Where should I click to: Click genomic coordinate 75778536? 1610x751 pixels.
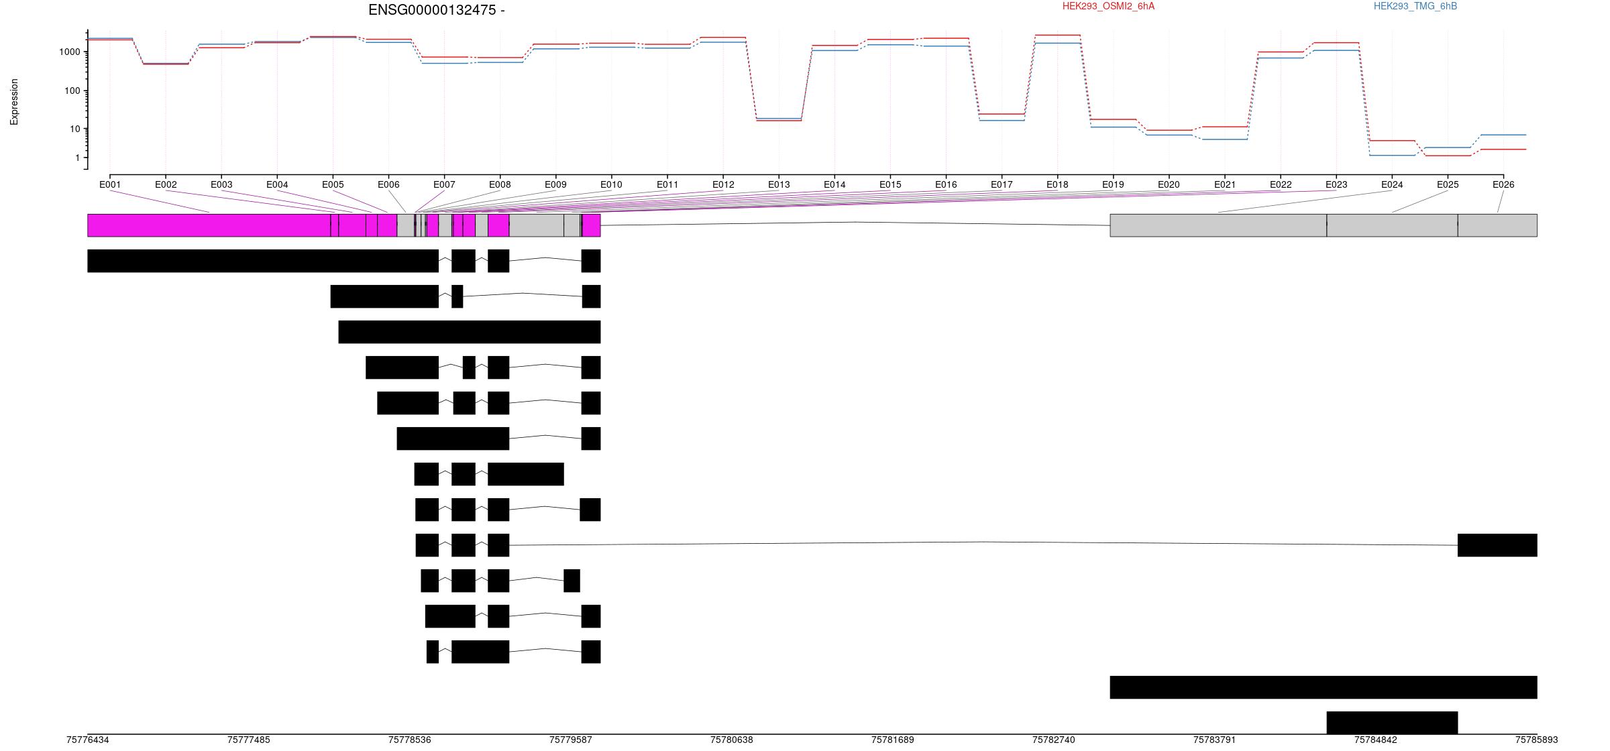click(410, 740)
